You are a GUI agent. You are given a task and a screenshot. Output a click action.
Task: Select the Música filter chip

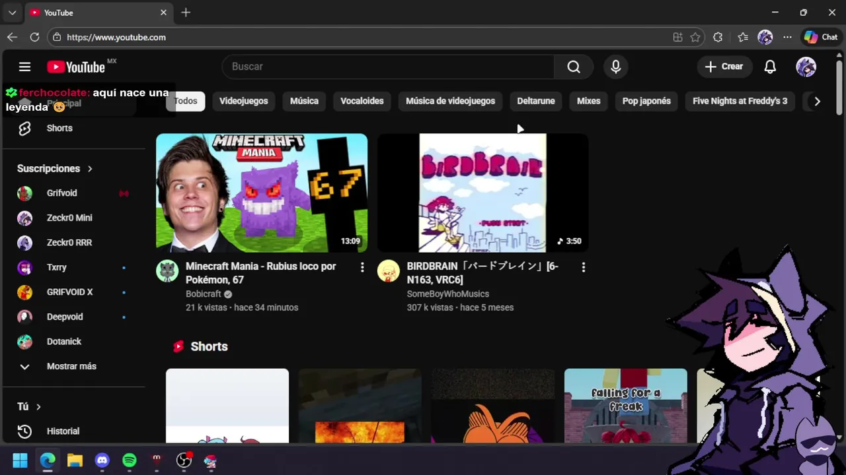[x=304, y=101]
